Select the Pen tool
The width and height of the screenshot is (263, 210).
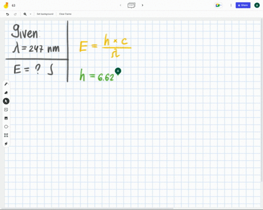6,84
